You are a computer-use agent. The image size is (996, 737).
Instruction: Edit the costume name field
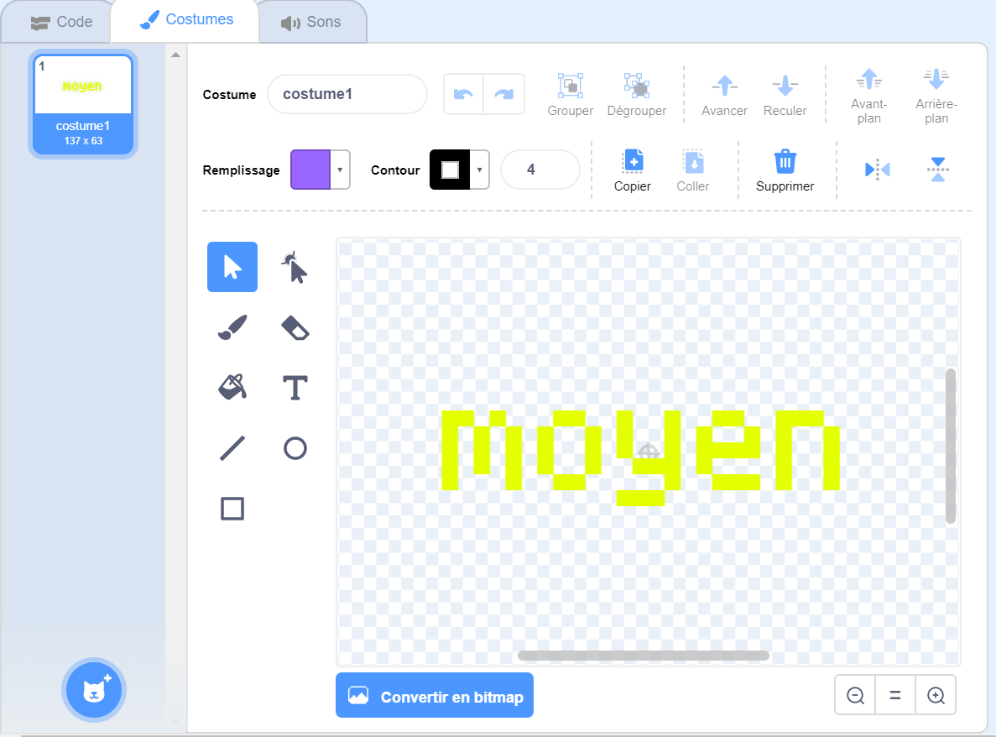click(347, 94)
